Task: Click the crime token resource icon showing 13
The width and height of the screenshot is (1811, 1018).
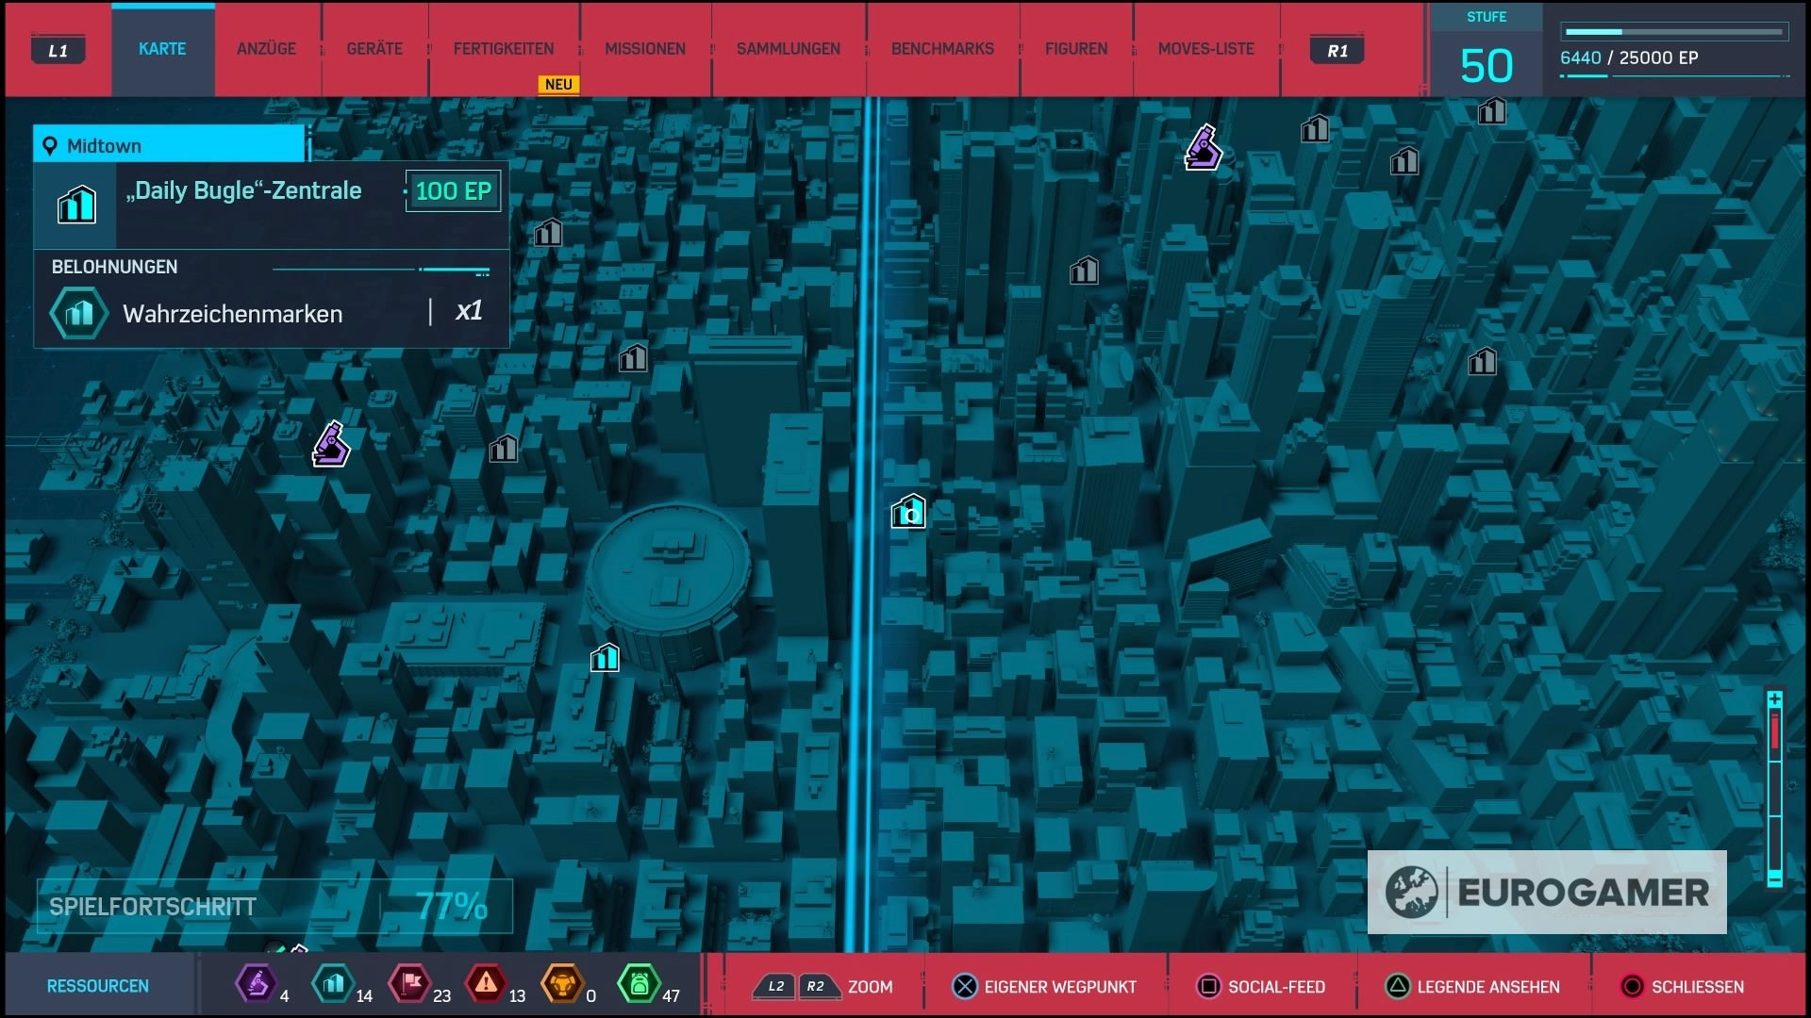Action: 486,984
